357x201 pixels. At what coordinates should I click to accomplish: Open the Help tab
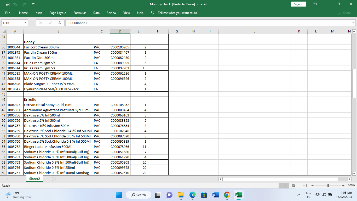click(140, 13)
